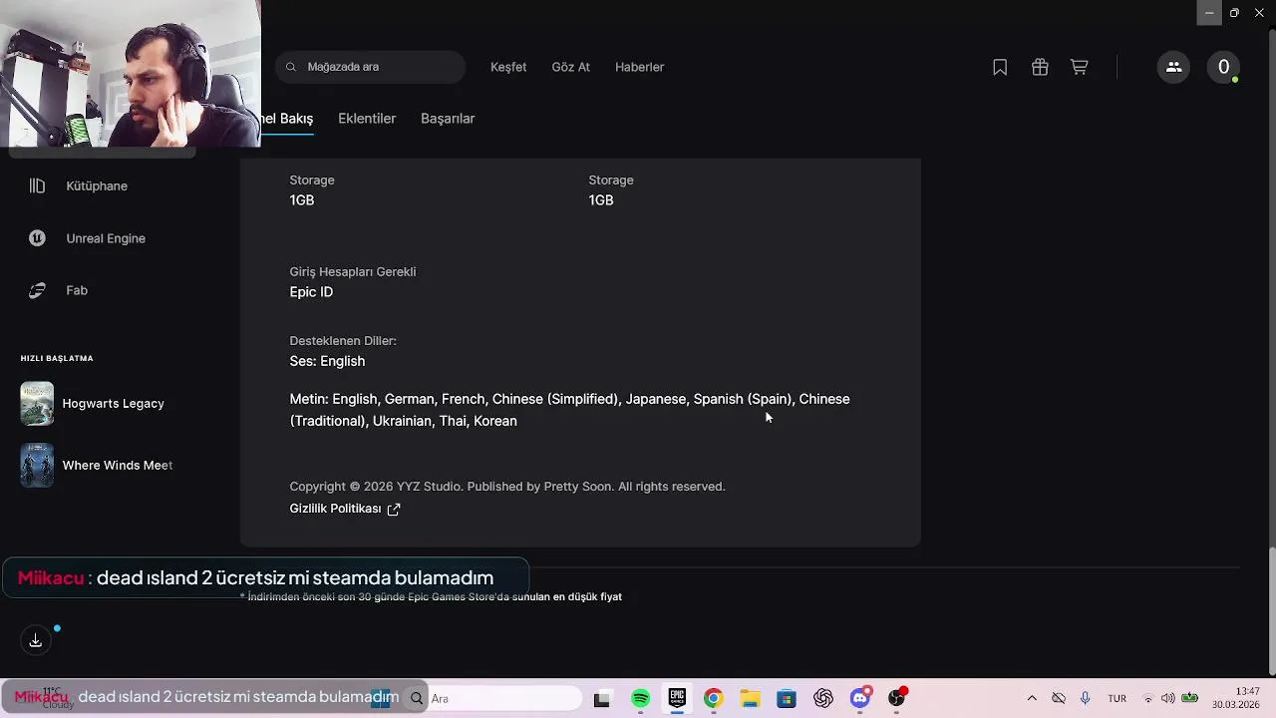This screenshot has width=1276, height=718.
Task: Open Spotify from the taskbar
Action: (x=640, y=698)
